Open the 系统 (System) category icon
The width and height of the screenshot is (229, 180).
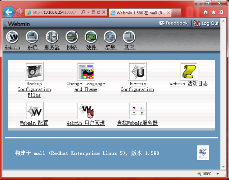[32, 37]
